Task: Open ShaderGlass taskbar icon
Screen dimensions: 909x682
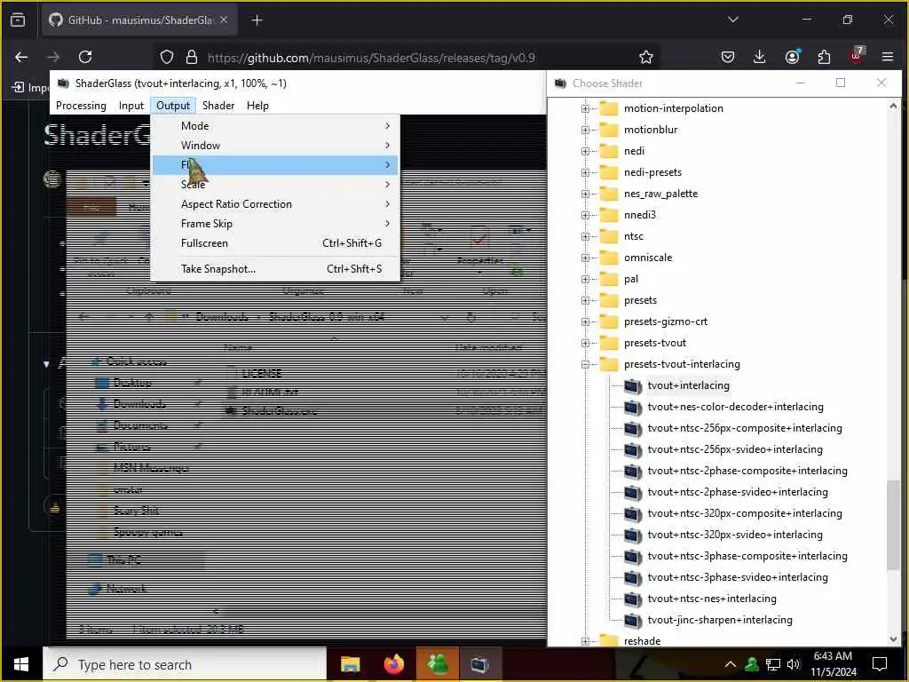Action: (x=480, y=664)
